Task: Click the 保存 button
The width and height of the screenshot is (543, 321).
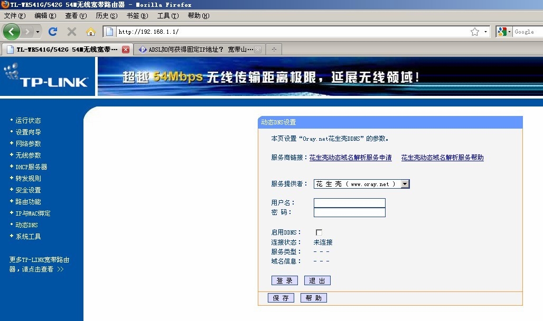Action: 281,298
